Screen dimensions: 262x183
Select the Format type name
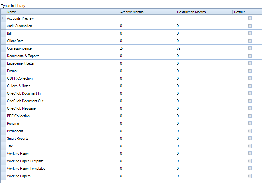[x=12, y=71]
